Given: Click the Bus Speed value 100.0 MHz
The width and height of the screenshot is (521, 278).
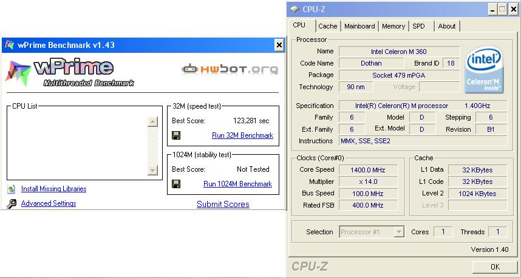Looking at the screenshot, I should 368,194.
